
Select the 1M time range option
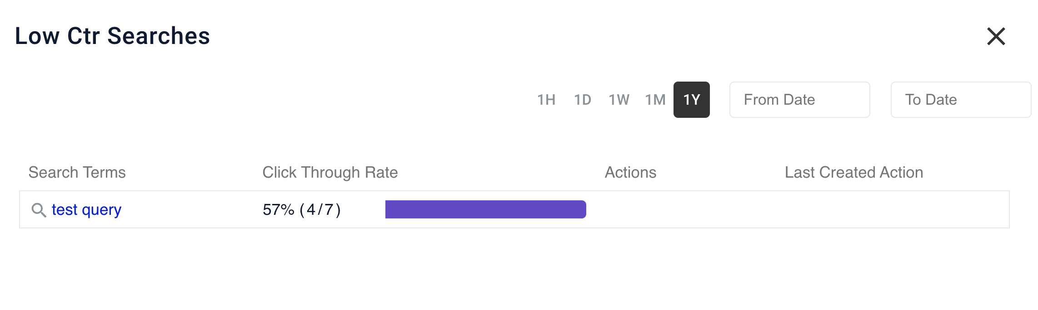click(x=655, y=100)
